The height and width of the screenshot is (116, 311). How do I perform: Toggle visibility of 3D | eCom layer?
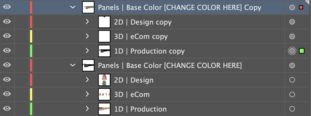pyautogui.click(x=7, y=94)
